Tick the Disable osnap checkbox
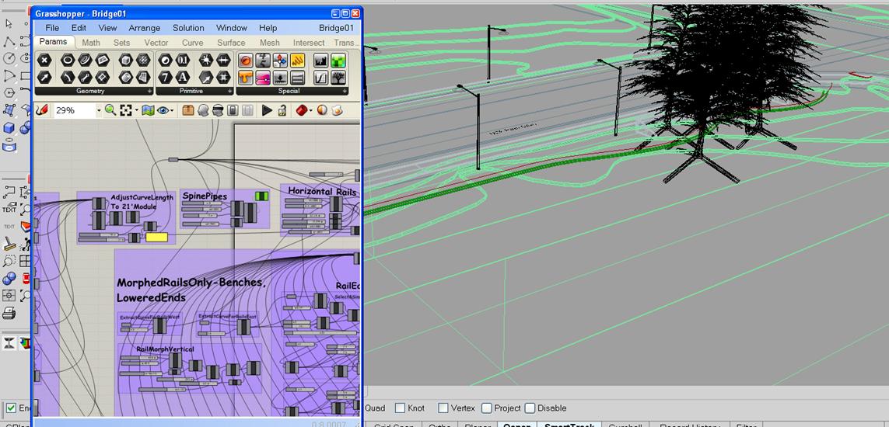889x427 pixels. (530, 408)
